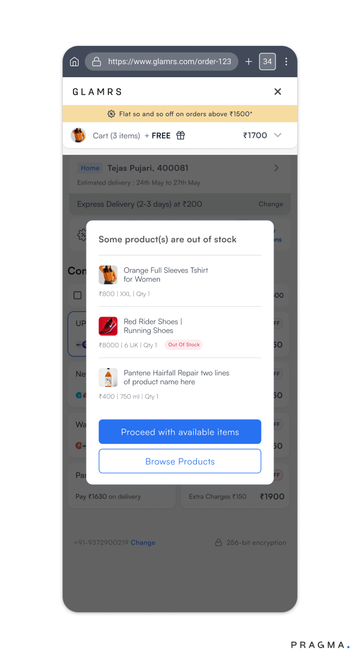Open a new tab with plus icon
360x658 pixels.
pos(249,62)
